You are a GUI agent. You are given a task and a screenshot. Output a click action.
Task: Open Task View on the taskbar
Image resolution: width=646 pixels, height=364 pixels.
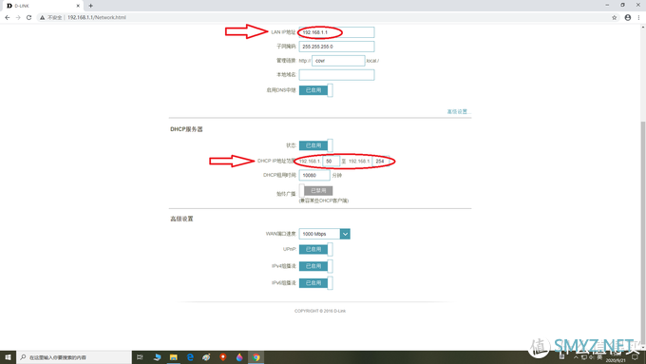coord(140,357)
